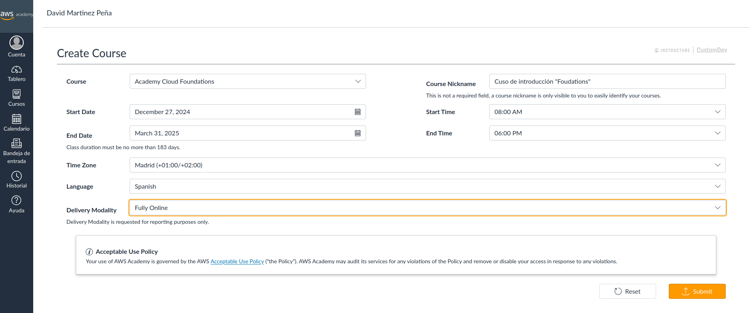
Task: Open the Ayuda help icon
Action: coord(17,201)
